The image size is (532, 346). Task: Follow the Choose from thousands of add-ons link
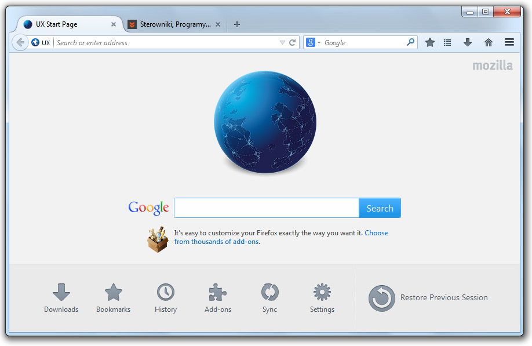(281, 237)
